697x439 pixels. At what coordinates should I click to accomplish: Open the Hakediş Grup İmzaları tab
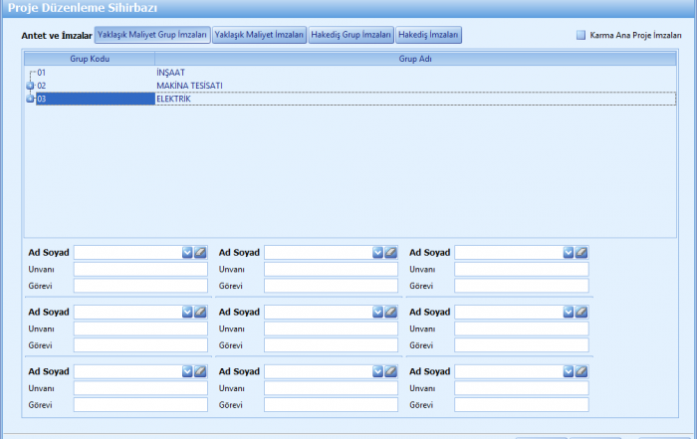tap(350, 35)
